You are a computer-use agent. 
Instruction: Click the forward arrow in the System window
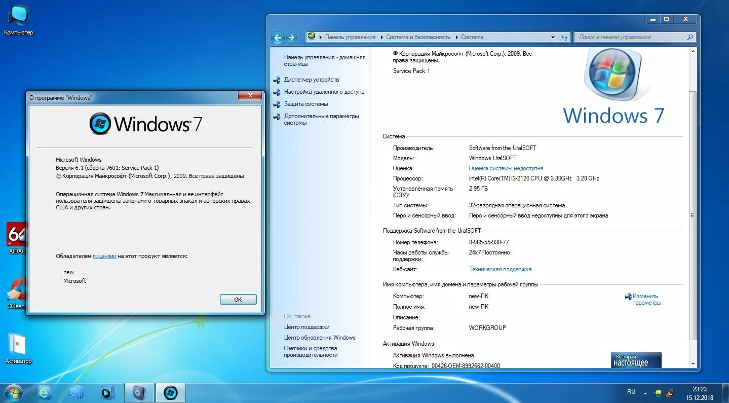291,38
